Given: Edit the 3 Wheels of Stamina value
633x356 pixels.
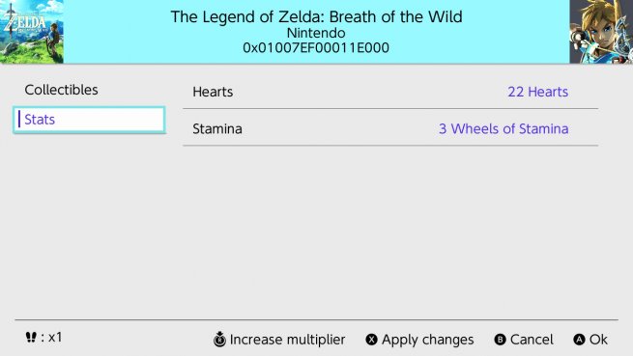Looking at the screenshot, I should coord(504,129).
